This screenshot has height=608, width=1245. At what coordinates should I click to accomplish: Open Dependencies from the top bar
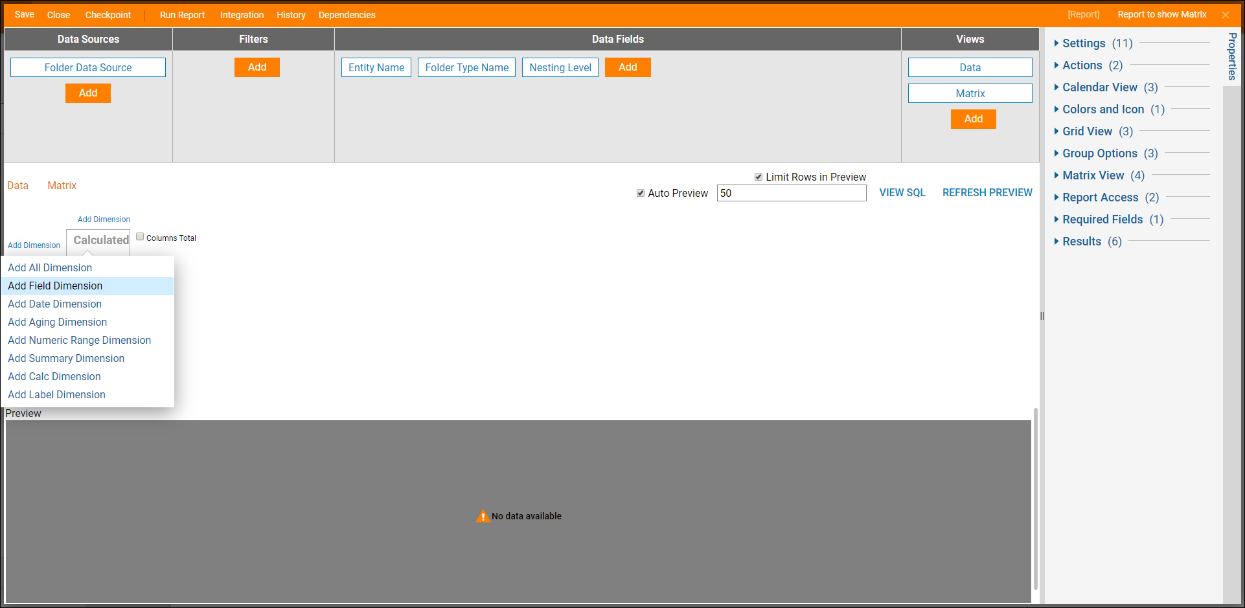tap(347, 15)
